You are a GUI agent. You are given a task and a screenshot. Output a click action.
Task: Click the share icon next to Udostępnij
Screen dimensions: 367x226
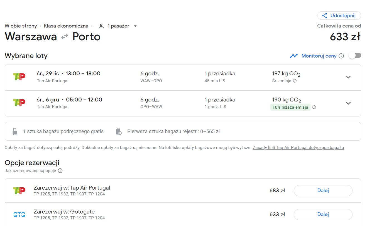coord(324,16)
